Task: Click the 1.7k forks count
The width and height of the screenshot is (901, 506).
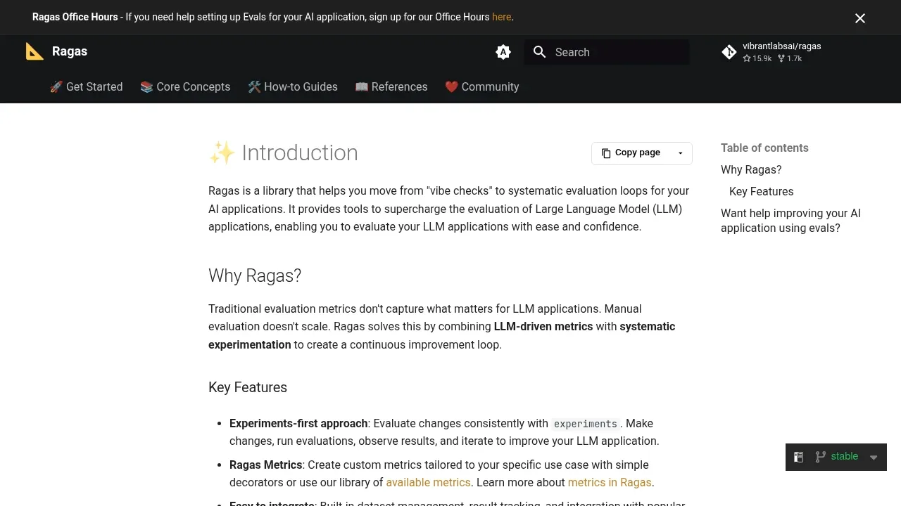Action: (x=790, y=59)
